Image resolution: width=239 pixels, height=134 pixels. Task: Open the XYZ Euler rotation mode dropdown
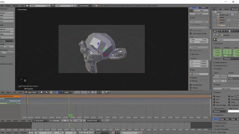[x=231, y=59]
